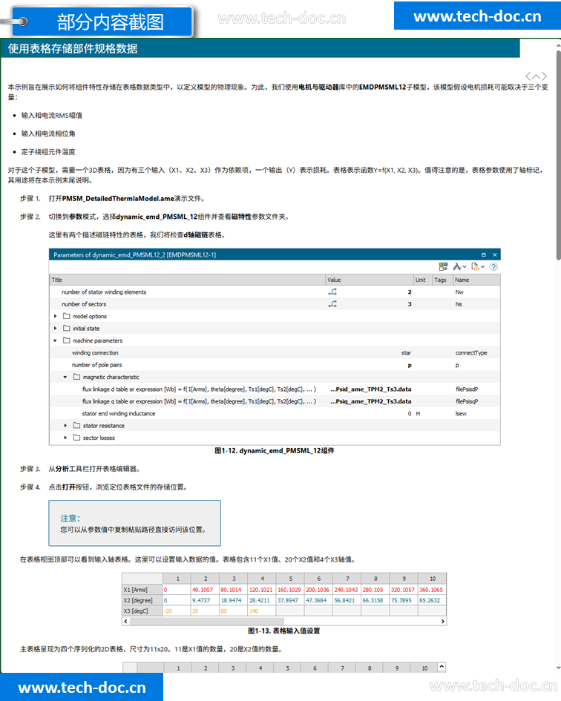
Task: Click the main table scroll up arrow
Action: [442, 667]
